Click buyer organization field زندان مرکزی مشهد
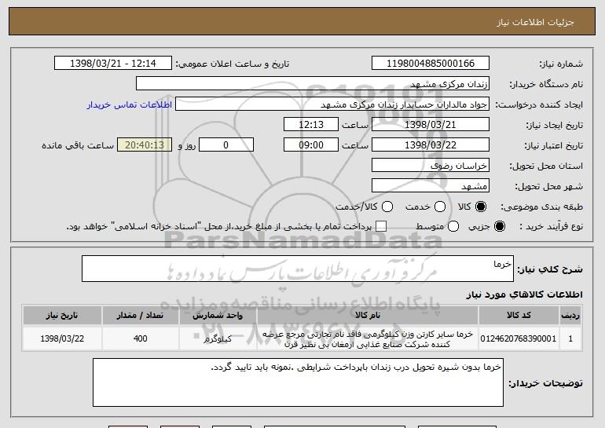The width and height of the screenshot is (605, 428). tap(313, 84)
